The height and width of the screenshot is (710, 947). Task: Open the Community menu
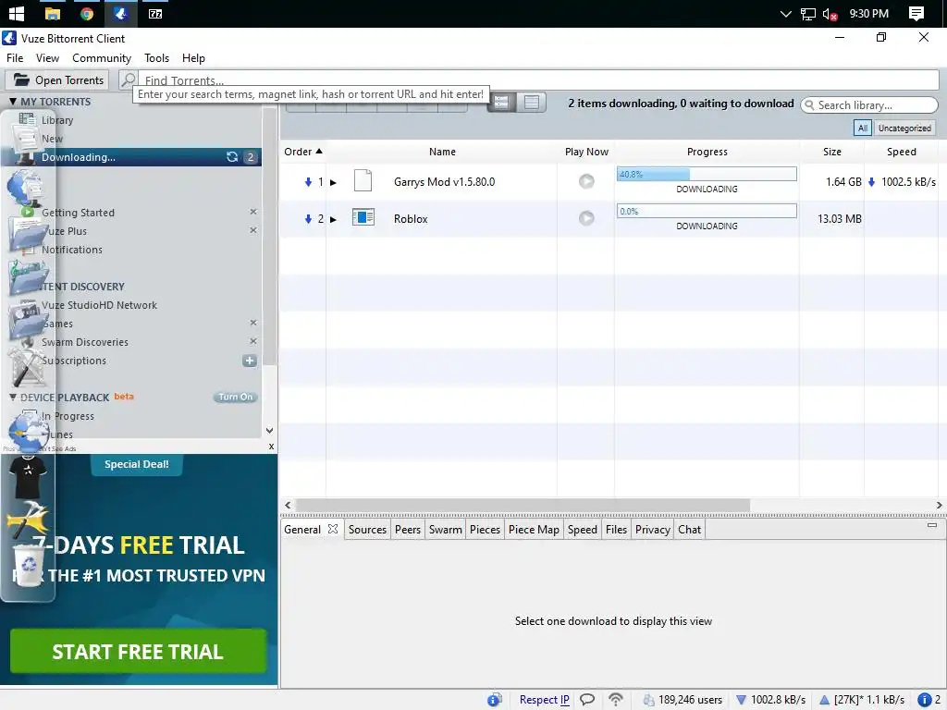point(102,58)
